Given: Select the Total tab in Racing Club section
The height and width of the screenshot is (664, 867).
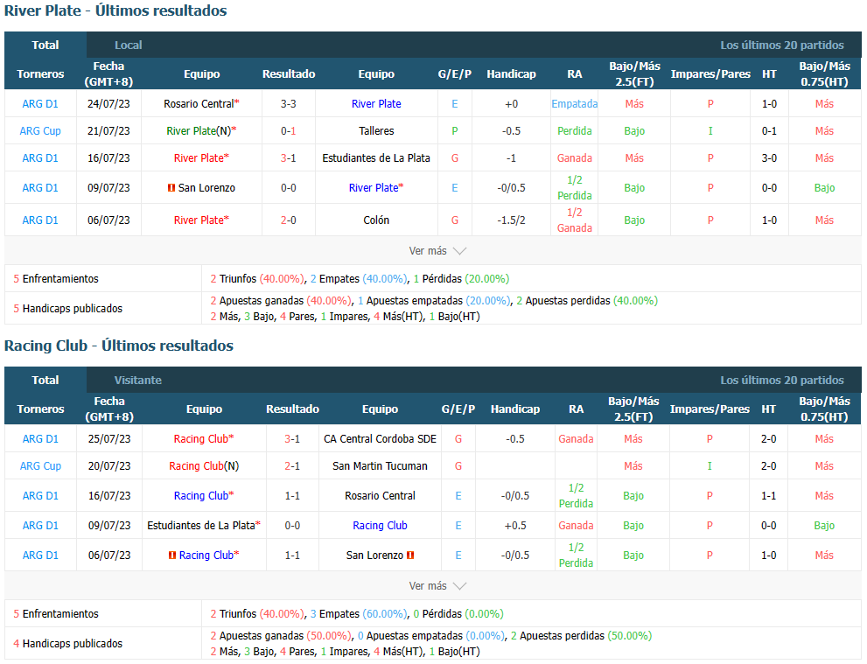Looking at the screenshot, I should tap(45, 380).
